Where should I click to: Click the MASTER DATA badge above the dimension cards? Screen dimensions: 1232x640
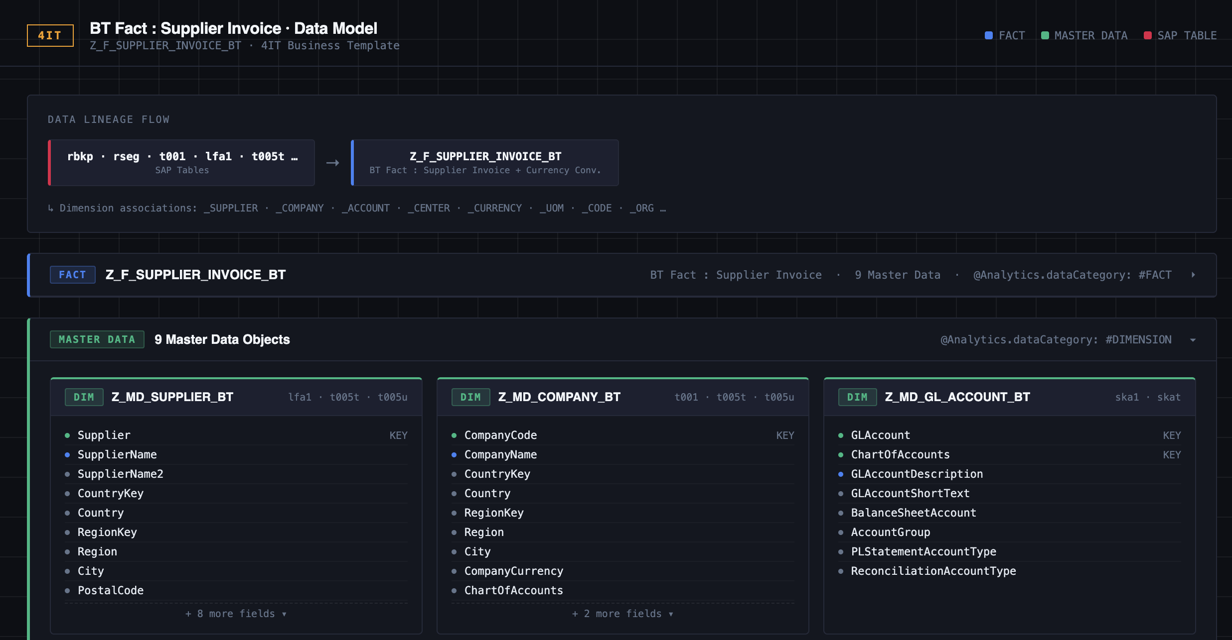(x=97, y=339)
